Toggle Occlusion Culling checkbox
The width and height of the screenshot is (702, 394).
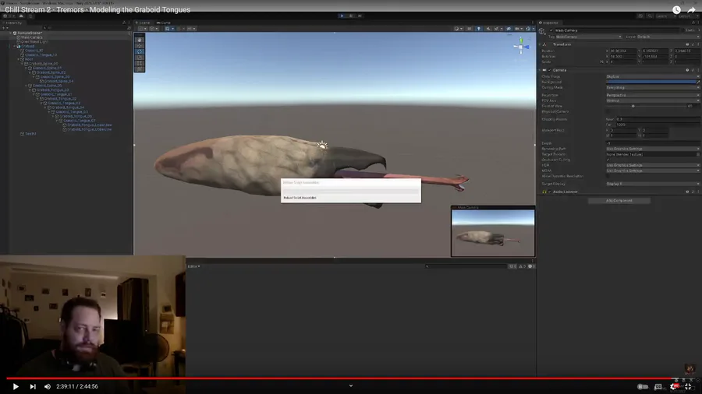[608, 160]
